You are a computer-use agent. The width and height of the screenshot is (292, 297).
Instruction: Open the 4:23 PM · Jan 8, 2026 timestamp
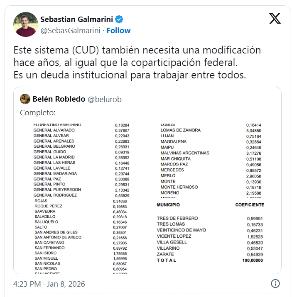49,284
